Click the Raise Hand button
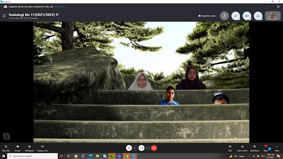The width and height of the screenshot is (283, 159). point(255,148)
